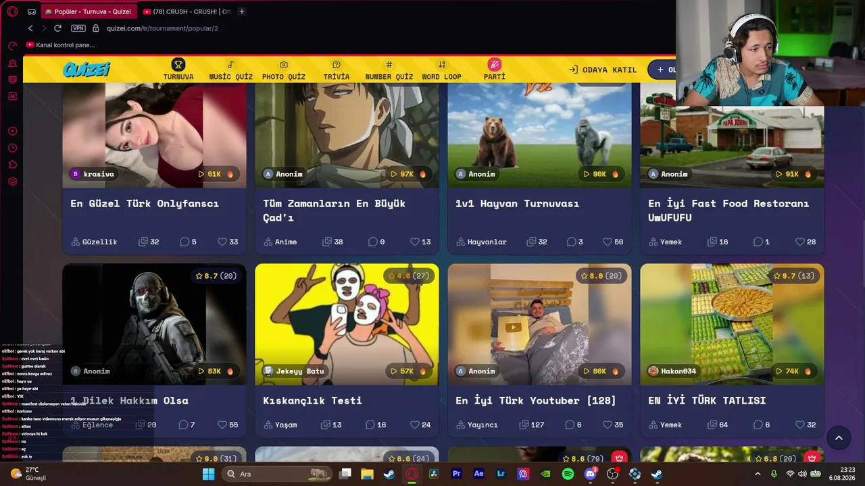Expand the system tray hidden icons chevron
This screenshot has width=865, height=486.
pyautogui.click(x=758, y=474)
